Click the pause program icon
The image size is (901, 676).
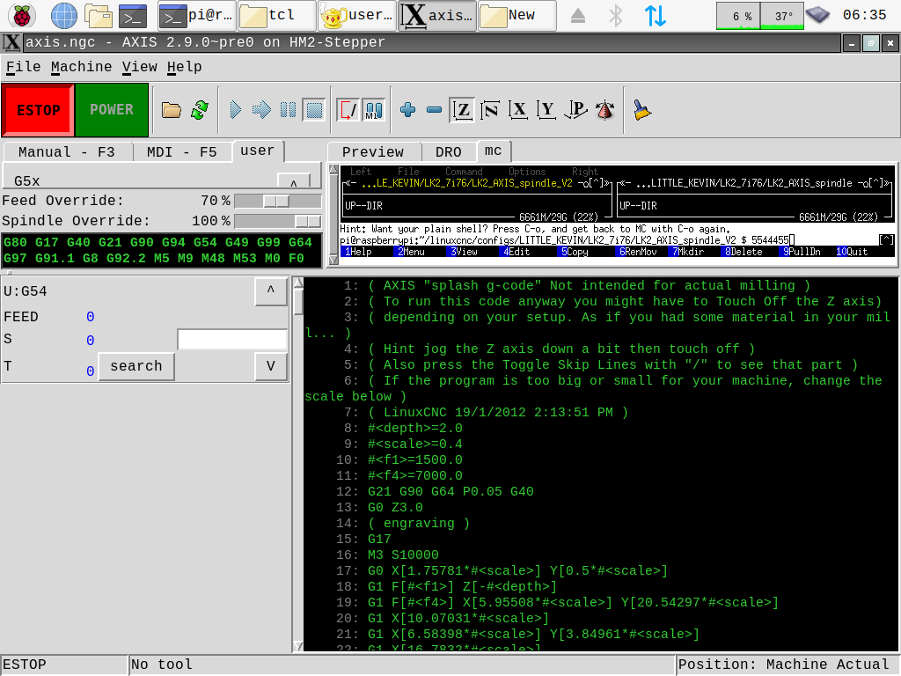[288, 110]
